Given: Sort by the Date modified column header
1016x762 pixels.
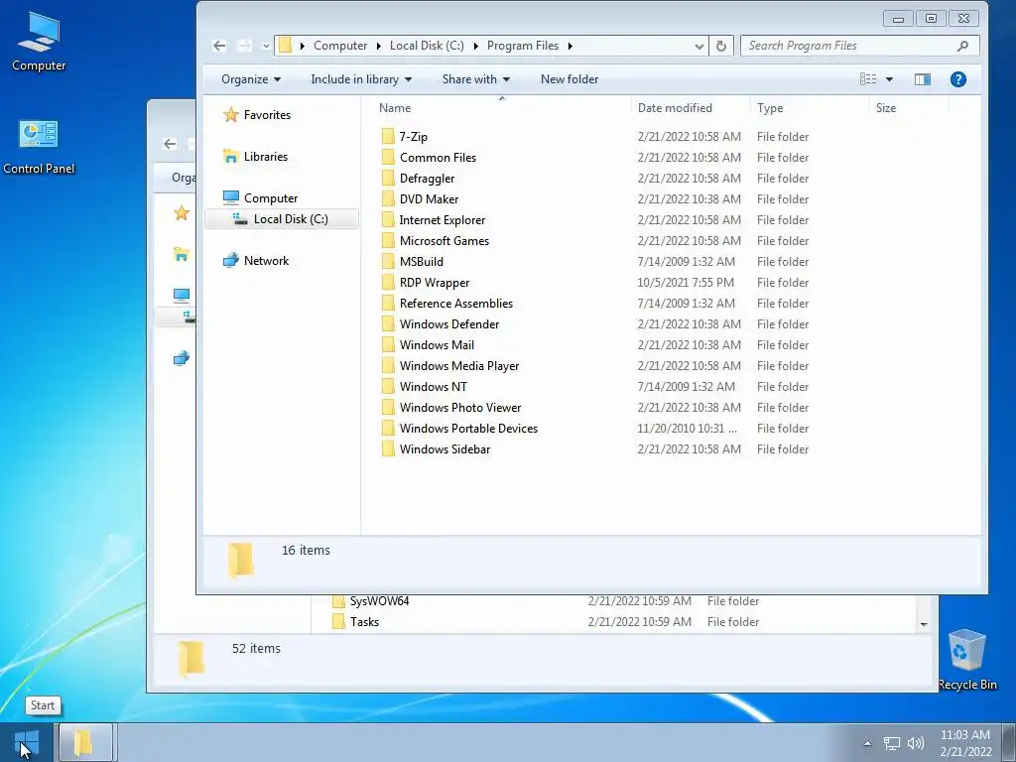Looking at the screenshot, I should pyautogui.click(x=691, y=107).
